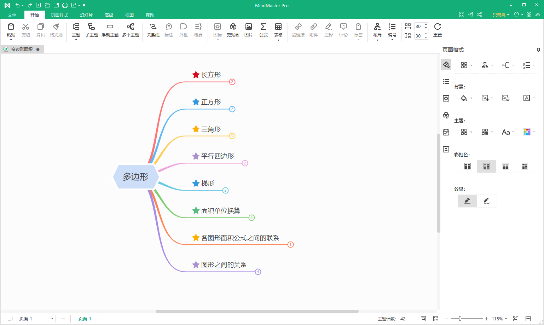Open the outline list panel icon in sidebar
Viewport: 544px width, 325px height.
[446, 82]
